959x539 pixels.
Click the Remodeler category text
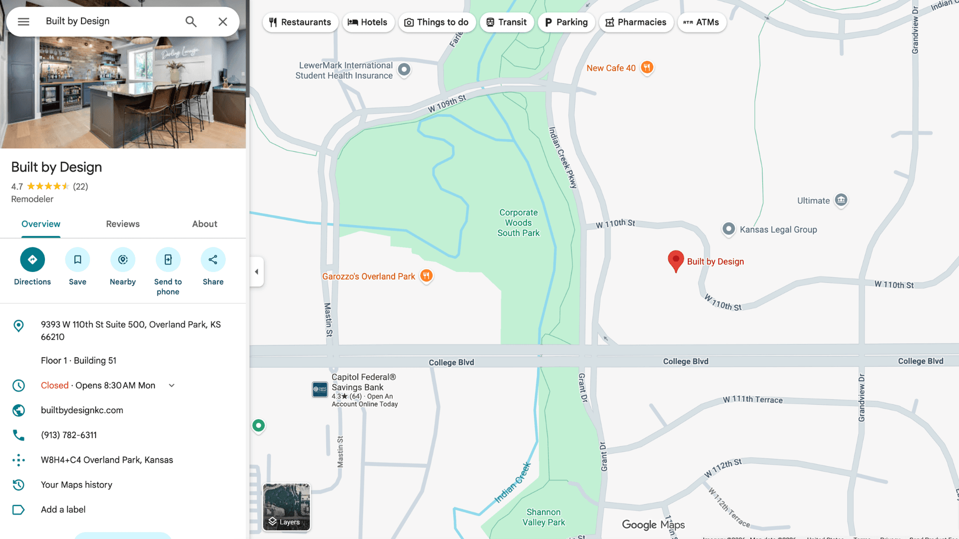point(32,199)
